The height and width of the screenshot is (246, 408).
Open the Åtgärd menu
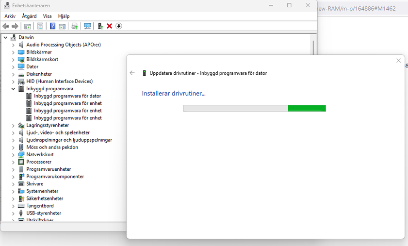click(29, 16)
